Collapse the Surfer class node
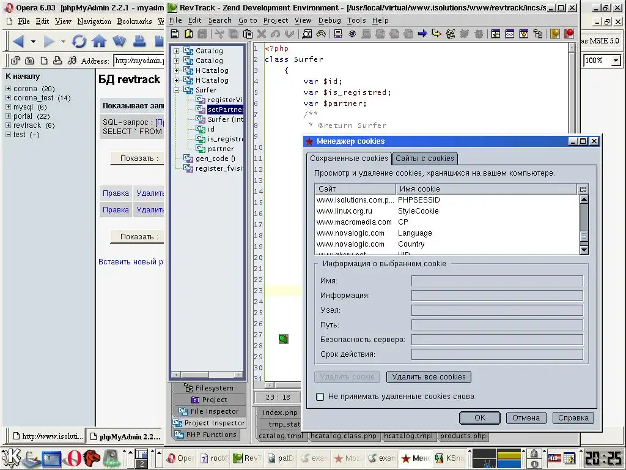626x470 pixels. (x=177, y=90)
